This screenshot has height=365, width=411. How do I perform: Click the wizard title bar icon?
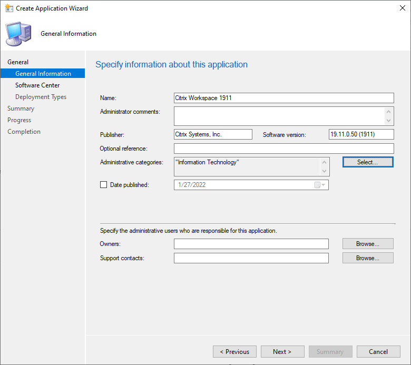pos(9,8)
